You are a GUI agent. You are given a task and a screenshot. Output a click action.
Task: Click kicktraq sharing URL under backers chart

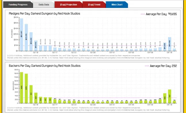point(131,110)
